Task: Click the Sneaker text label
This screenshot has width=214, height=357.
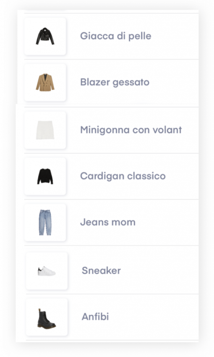Action: tap(101, 271)
